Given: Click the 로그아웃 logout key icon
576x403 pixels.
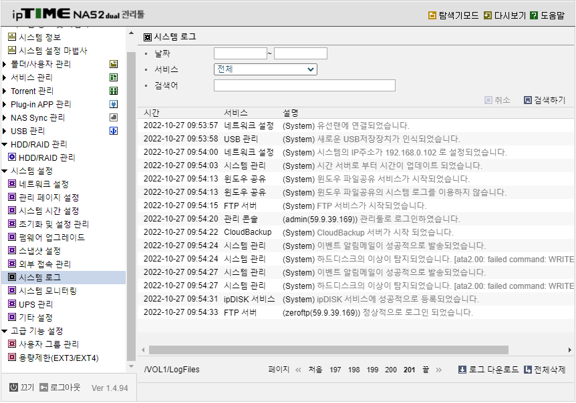Looking at the screenshot, I should click(x=43, y=387).
